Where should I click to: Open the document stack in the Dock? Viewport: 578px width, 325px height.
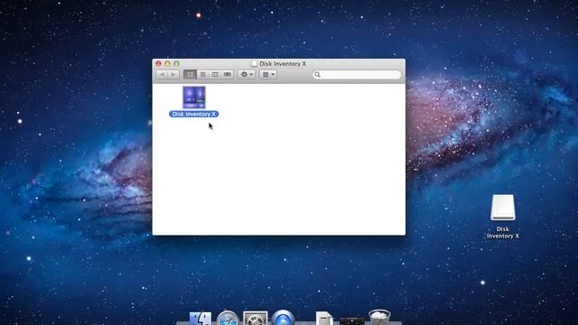[324, 319]
